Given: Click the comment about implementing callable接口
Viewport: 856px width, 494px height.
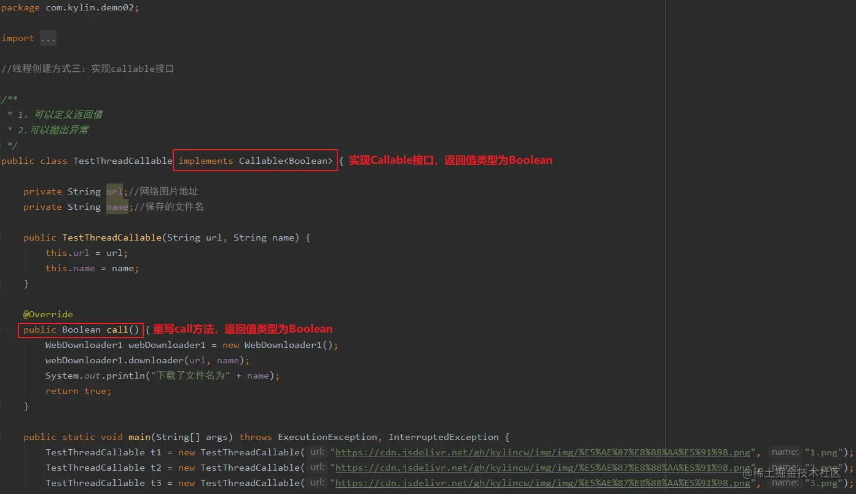Looking at the screenshot, I should pos(88,69).
